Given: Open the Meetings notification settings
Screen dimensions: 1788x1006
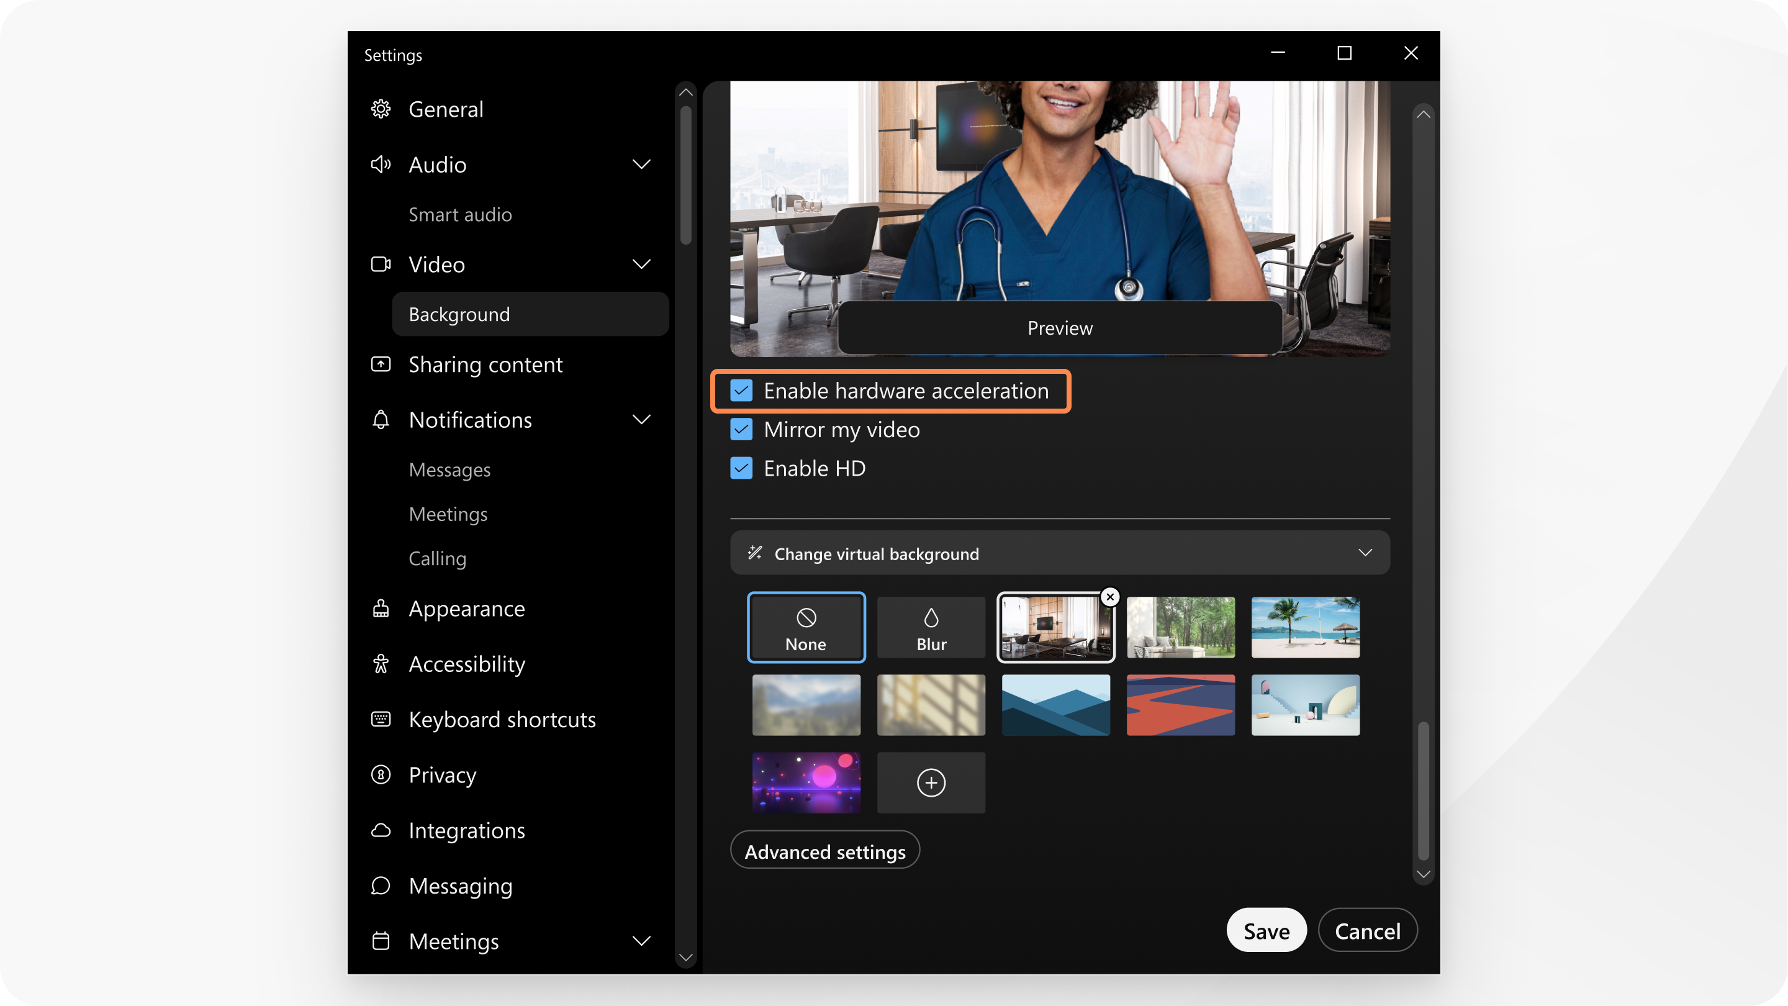Looking at the screenshot, I should point(447,514).
